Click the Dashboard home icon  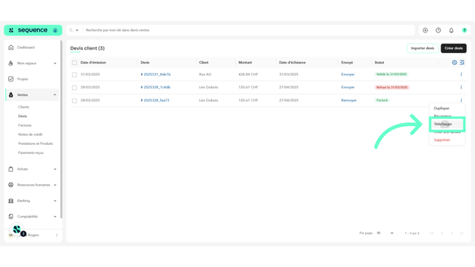11,48
